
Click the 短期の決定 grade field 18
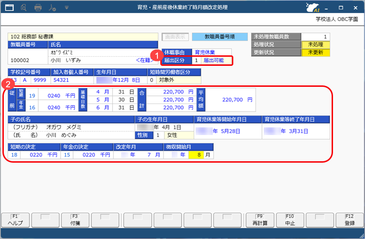[x=14, y=155]
